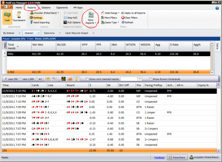The height and width of the screenshot is (162, 222).
Task: Select the 7:07 PM hand winning 0.35
Action: (x=109, y=134)
